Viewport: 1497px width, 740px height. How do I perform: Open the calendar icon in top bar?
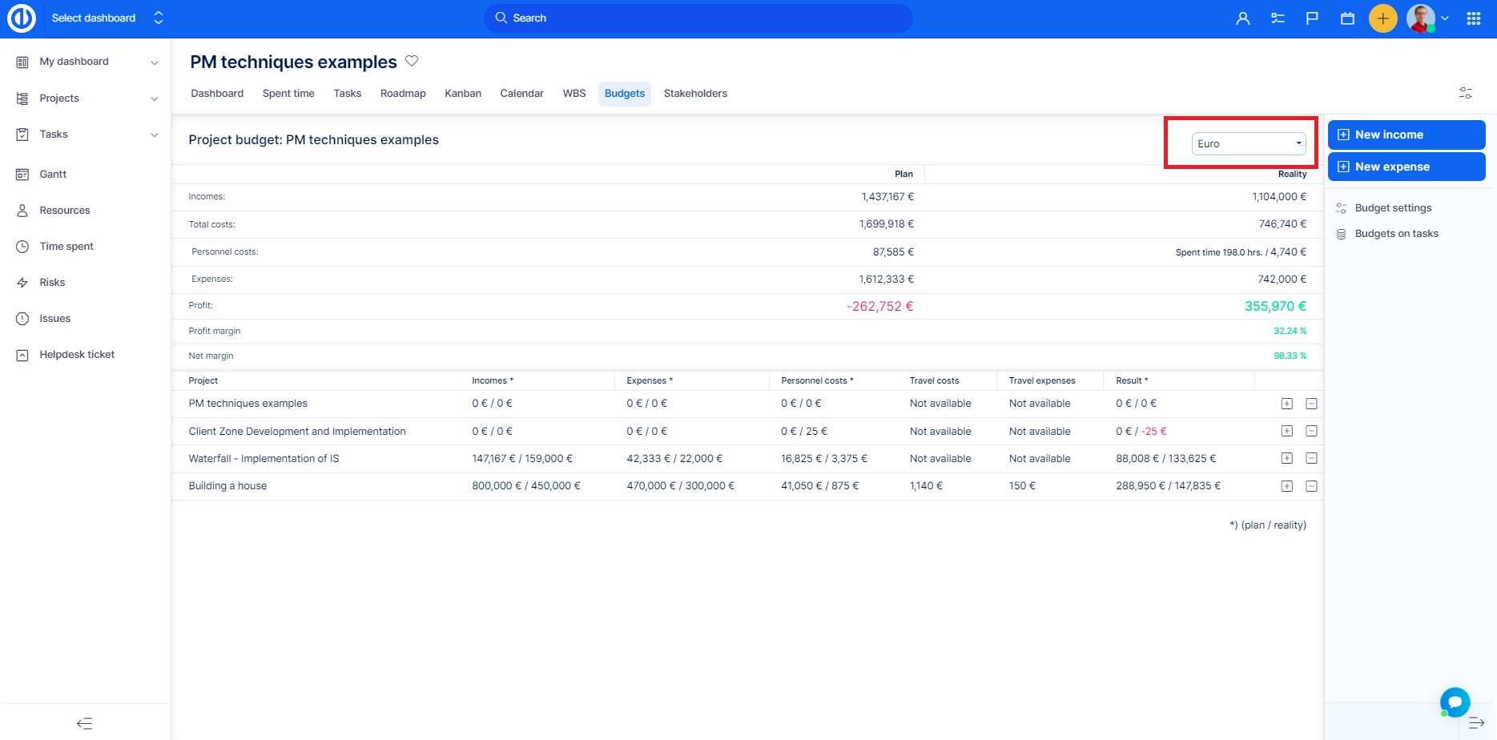(x=1347, y=18)
